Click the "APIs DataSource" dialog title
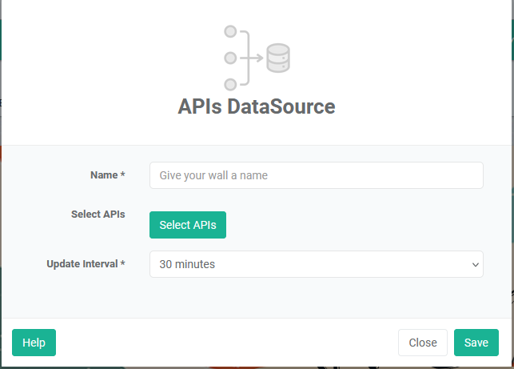The image size is (514, 369). (256, 106)
